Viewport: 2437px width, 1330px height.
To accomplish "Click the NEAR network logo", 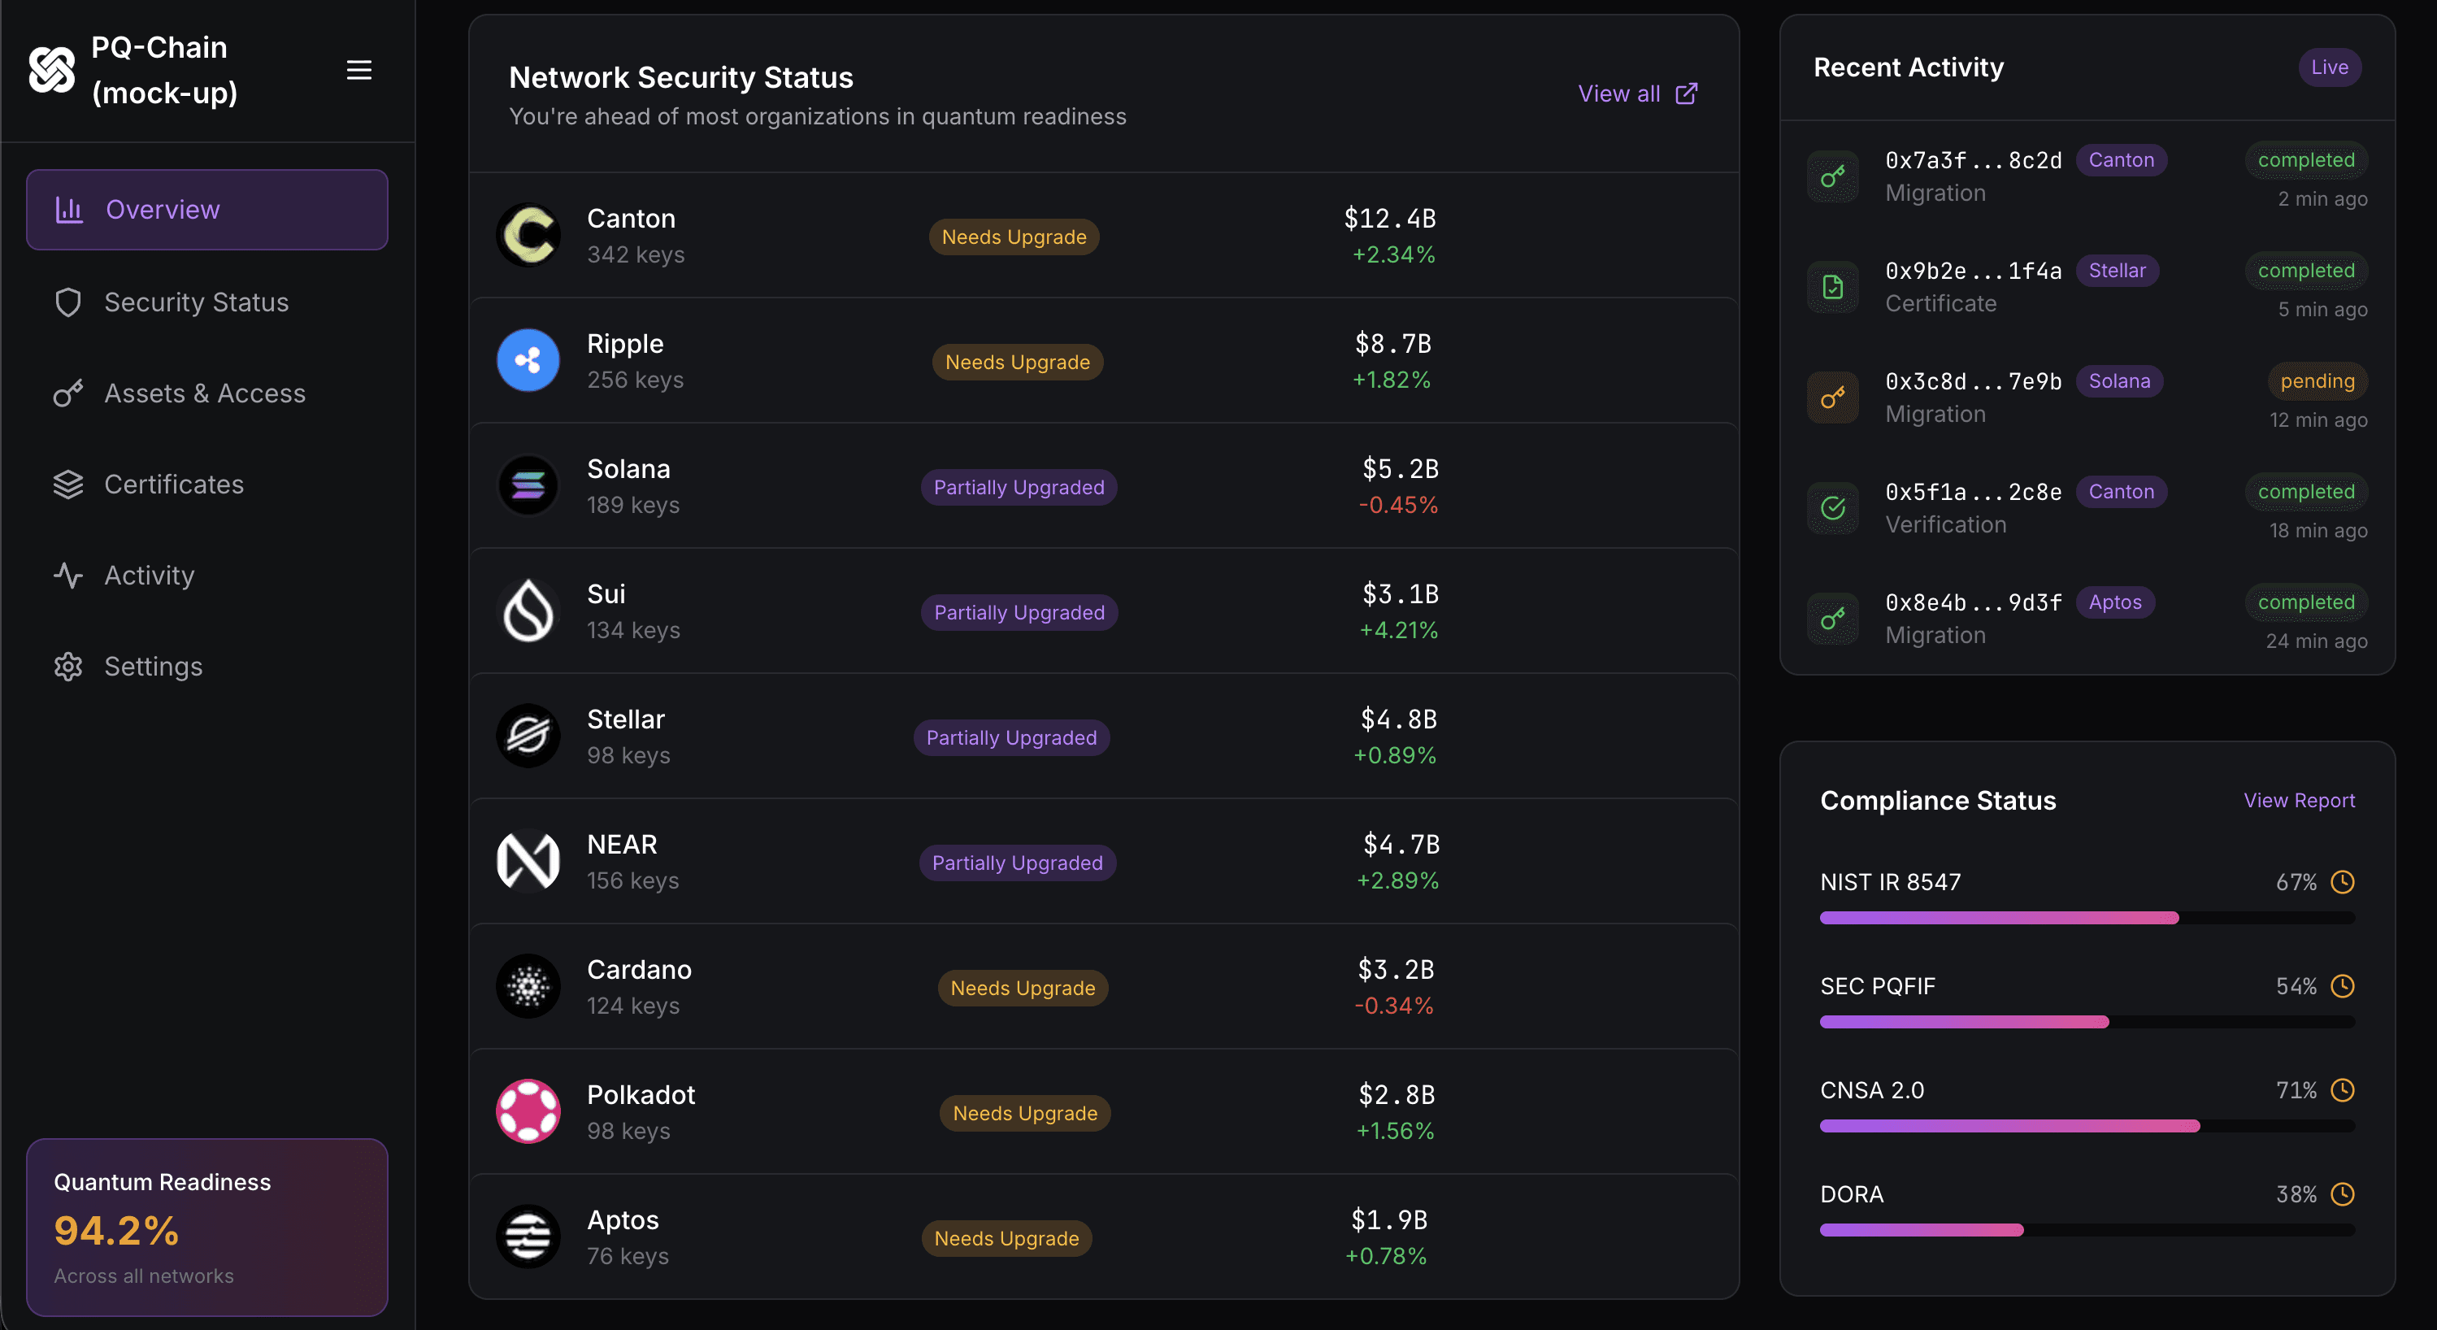I will tap(528, 861).
